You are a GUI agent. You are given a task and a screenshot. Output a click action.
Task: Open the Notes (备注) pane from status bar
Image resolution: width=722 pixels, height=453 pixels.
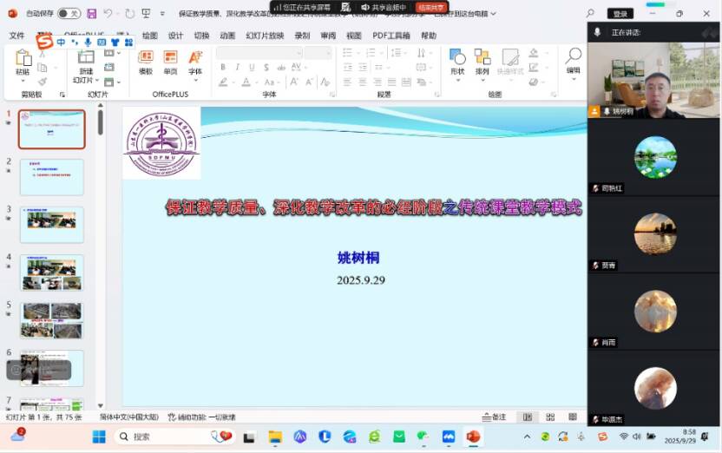click(494, 417)
